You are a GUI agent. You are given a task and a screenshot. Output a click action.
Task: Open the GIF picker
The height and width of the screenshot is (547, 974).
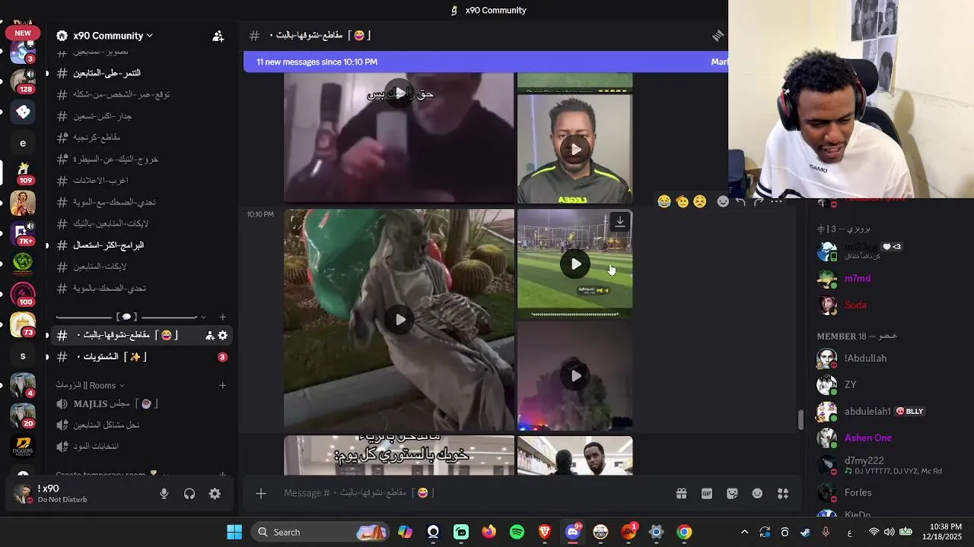click(x=707, y=494)
